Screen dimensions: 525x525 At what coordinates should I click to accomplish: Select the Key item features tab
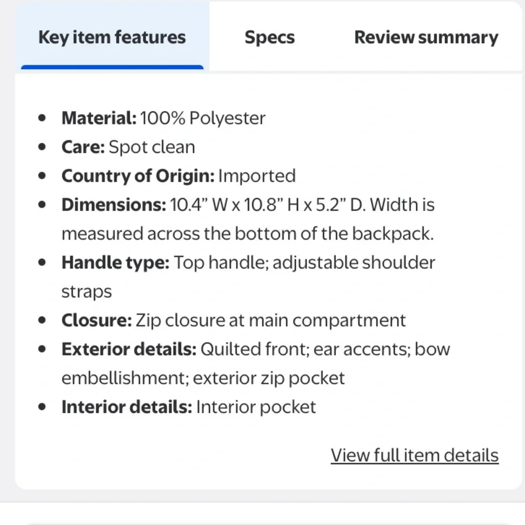[112, 37]
